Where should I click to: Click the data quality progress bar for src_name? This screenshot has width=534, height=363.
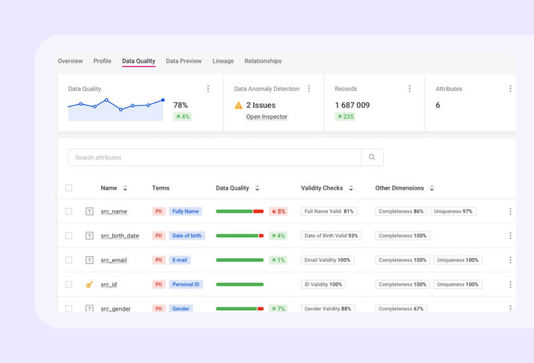click(x=239, y=211)
